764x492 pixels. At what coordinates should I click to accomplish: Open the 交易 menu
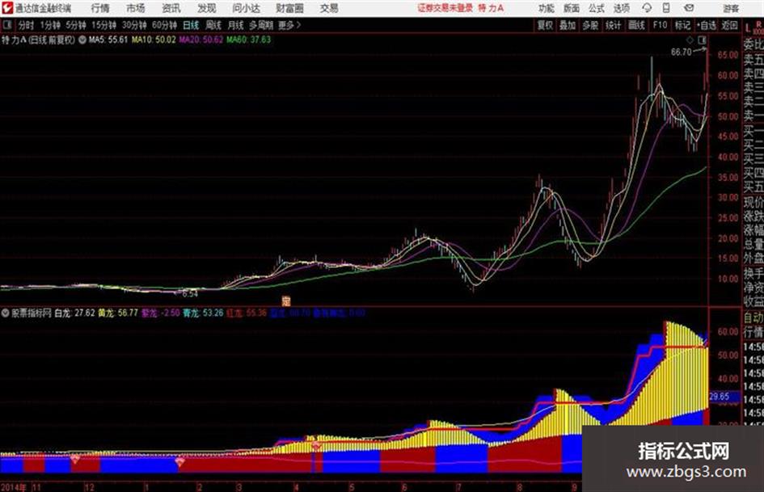[x=329, y=8]
